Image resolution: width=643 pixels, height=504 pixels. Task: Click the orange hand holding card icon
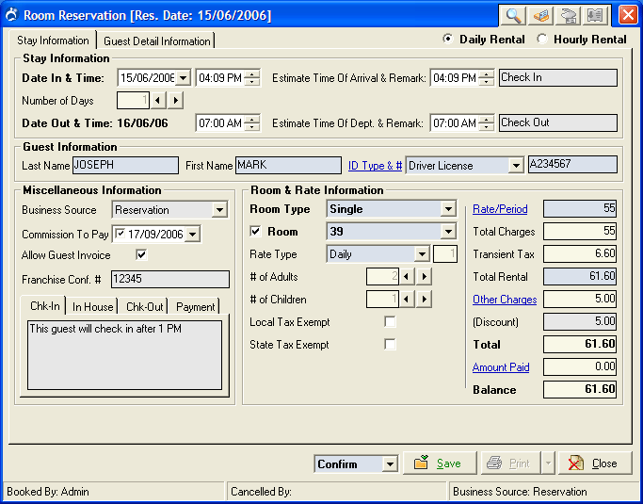click(x=540, y=16)
